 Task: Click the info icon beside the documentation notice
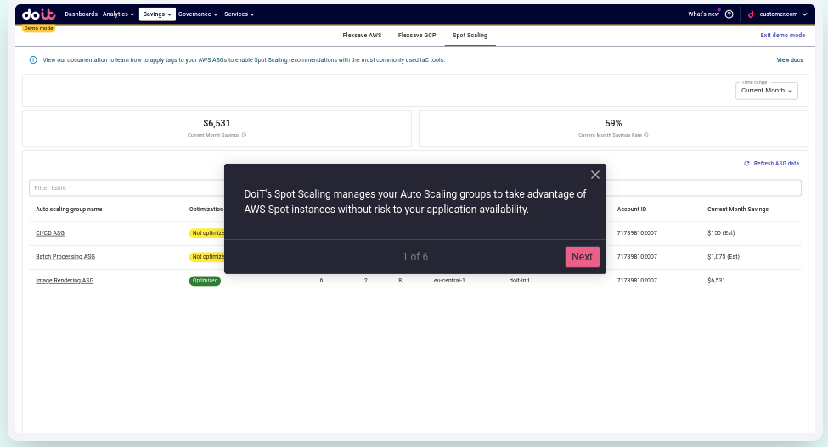33,60
